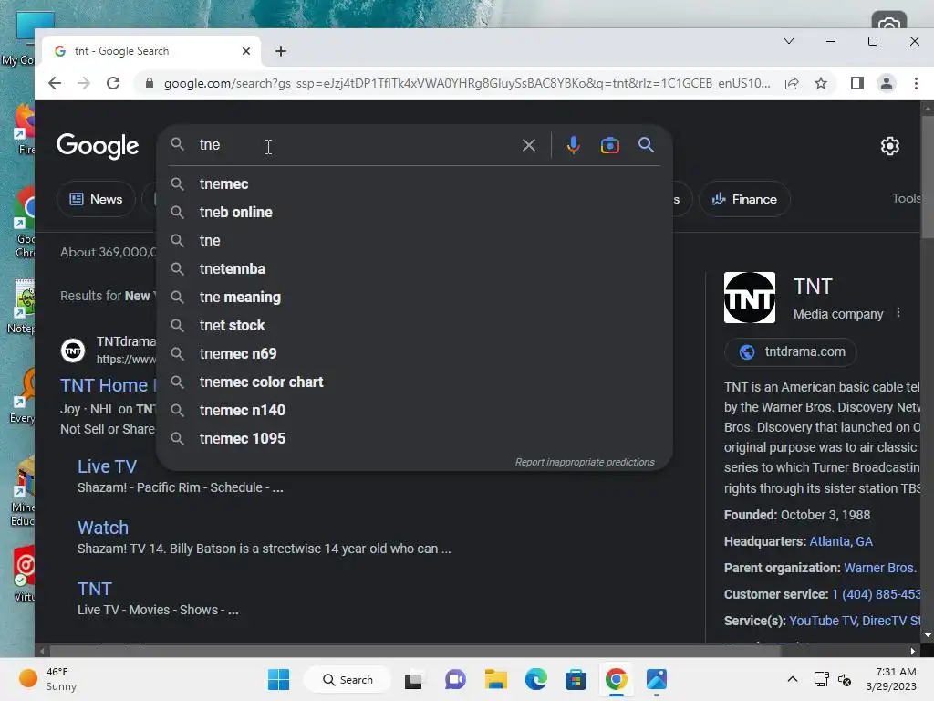Click the taskbar Search box
This screenshot has height=701, width=934.
pyautogui.click(x=348, y=679)
